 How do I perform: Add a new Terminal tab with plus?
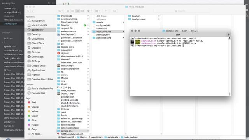(229, 35)
